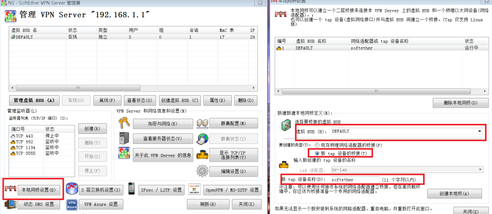Open the 虚拟 HUB dropdown showing DEFAULT
The width and height of the screenshot is (492, 214).
(406, 131)
